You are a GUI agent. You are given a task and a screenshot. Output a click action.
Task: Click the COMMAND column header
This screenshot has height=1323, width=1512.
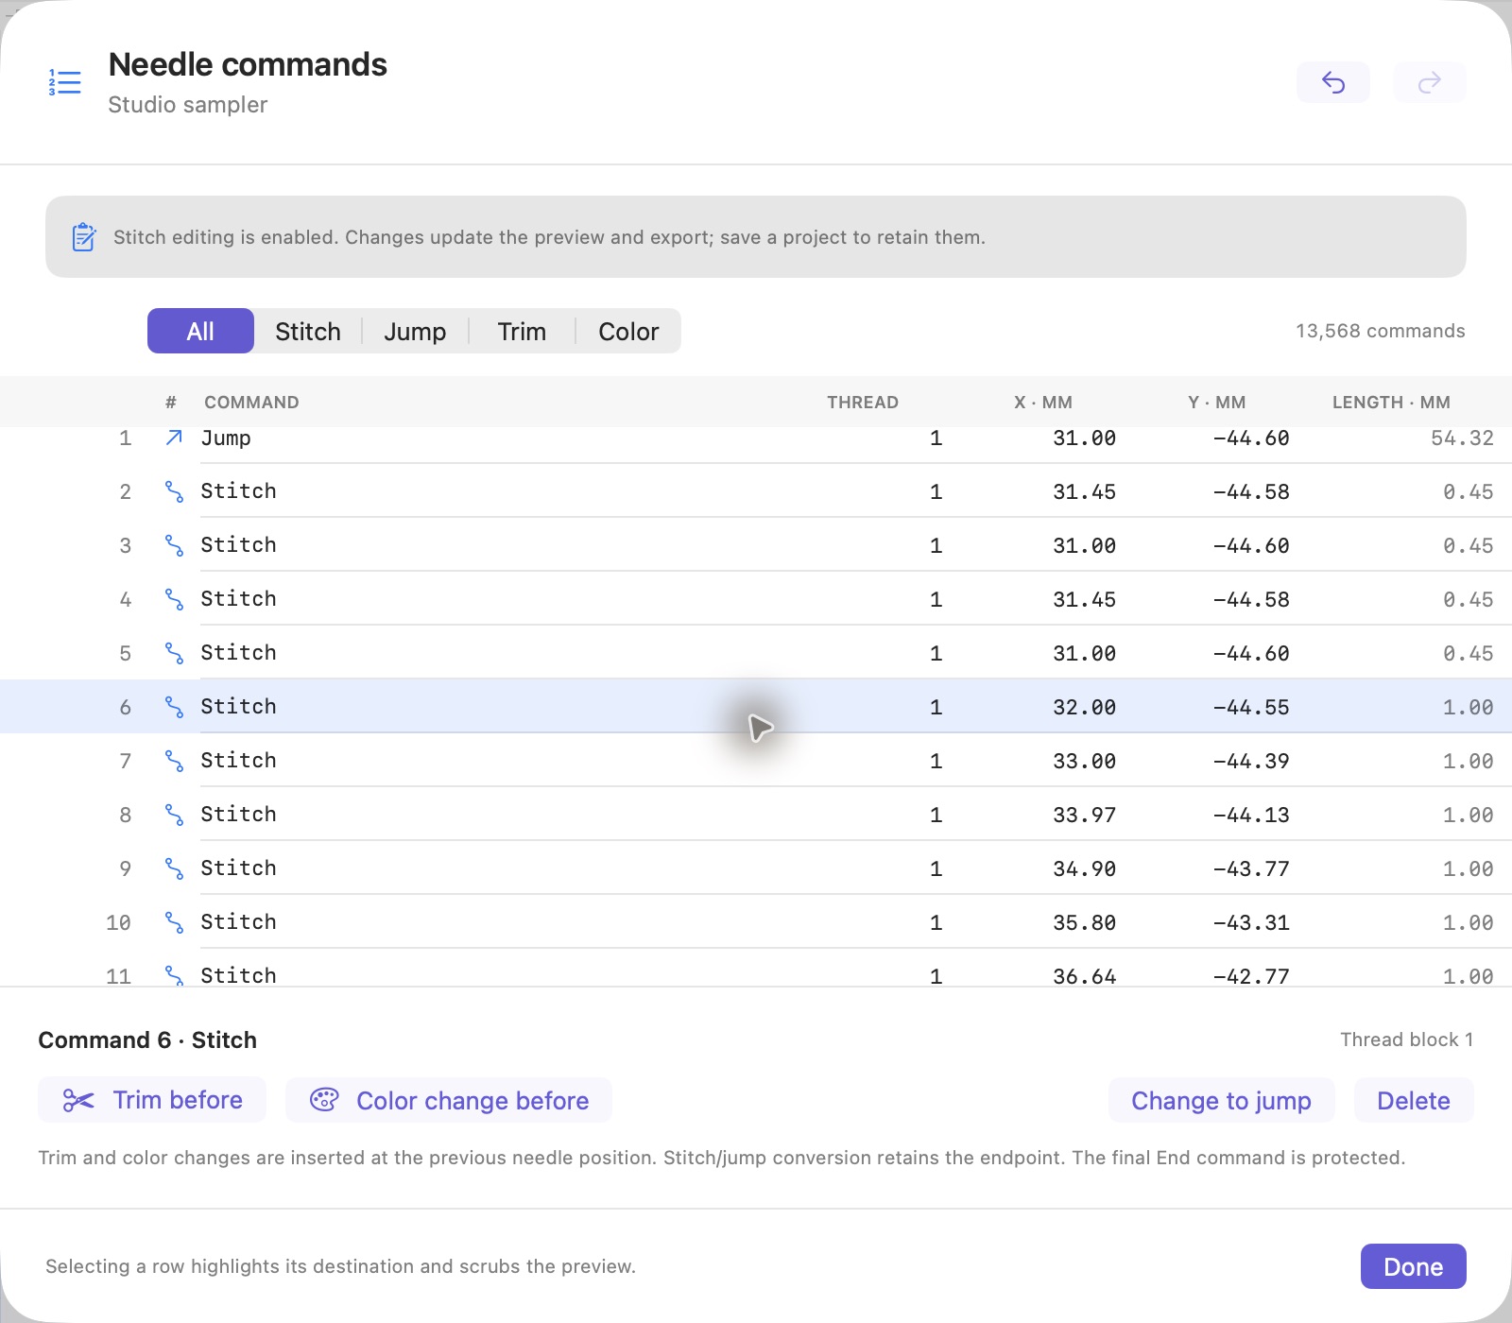point(251,402)
